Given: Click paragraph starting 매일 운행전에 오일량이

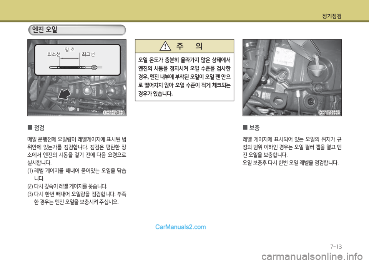Looking at the screenshot, I should point(77,151).
